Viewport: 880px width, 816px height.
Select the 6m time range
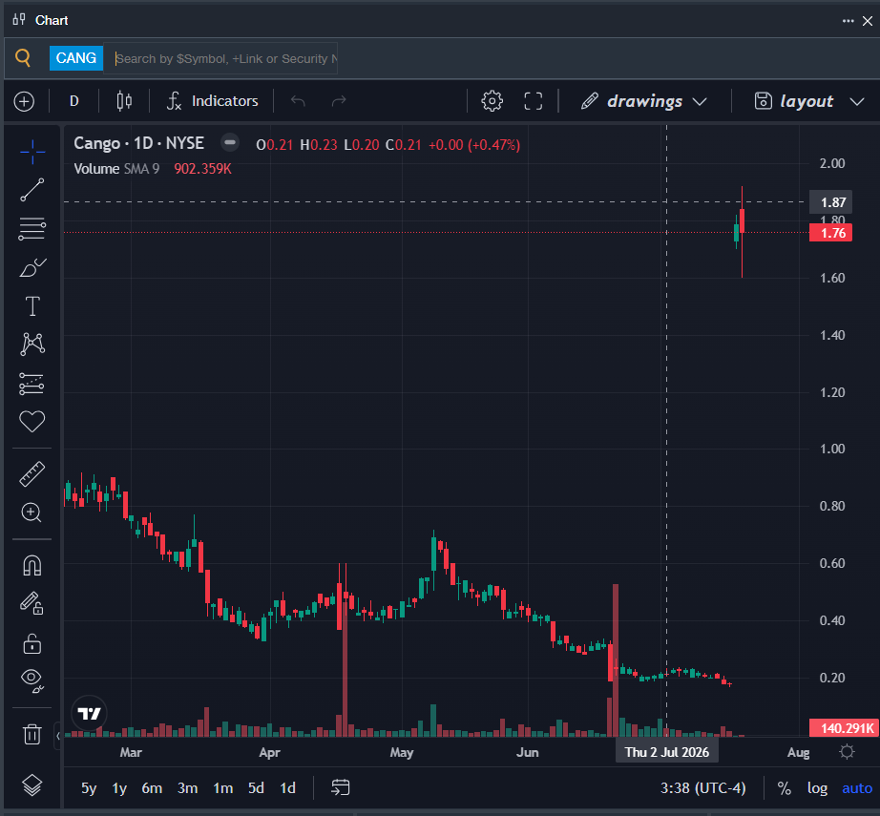tap(152, 788)
